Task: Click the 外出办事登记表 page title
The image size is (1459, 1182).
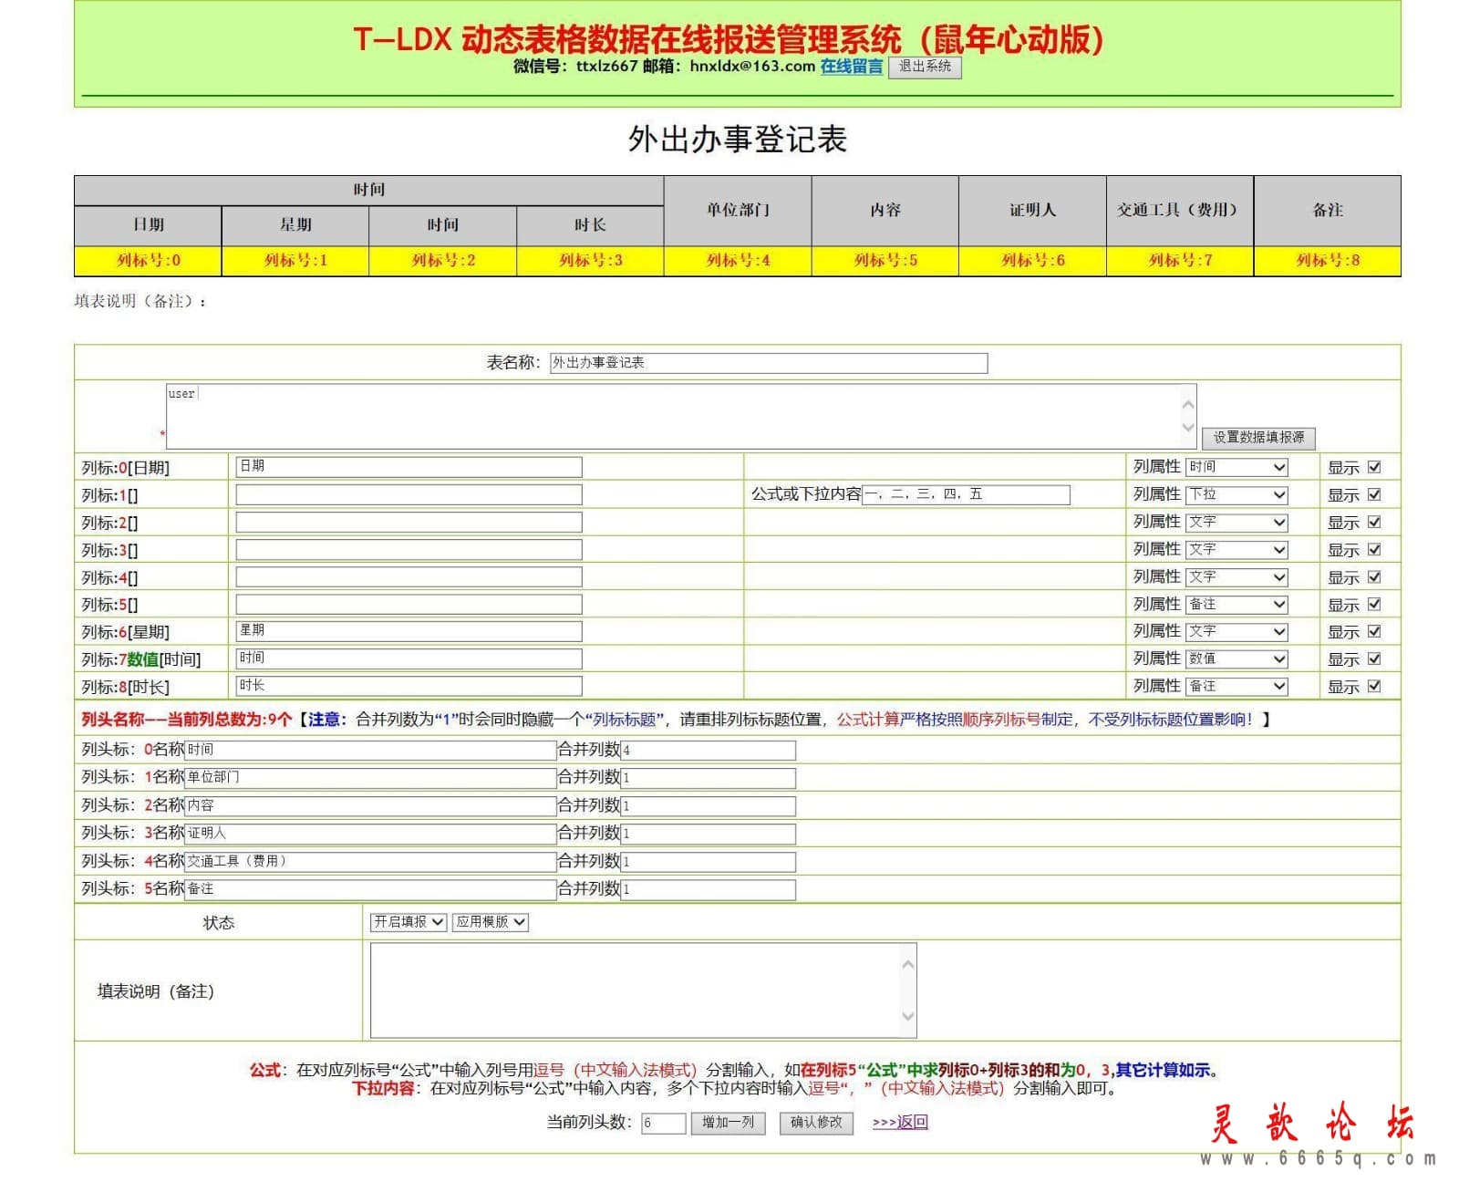Action: (x=738, y=140)
